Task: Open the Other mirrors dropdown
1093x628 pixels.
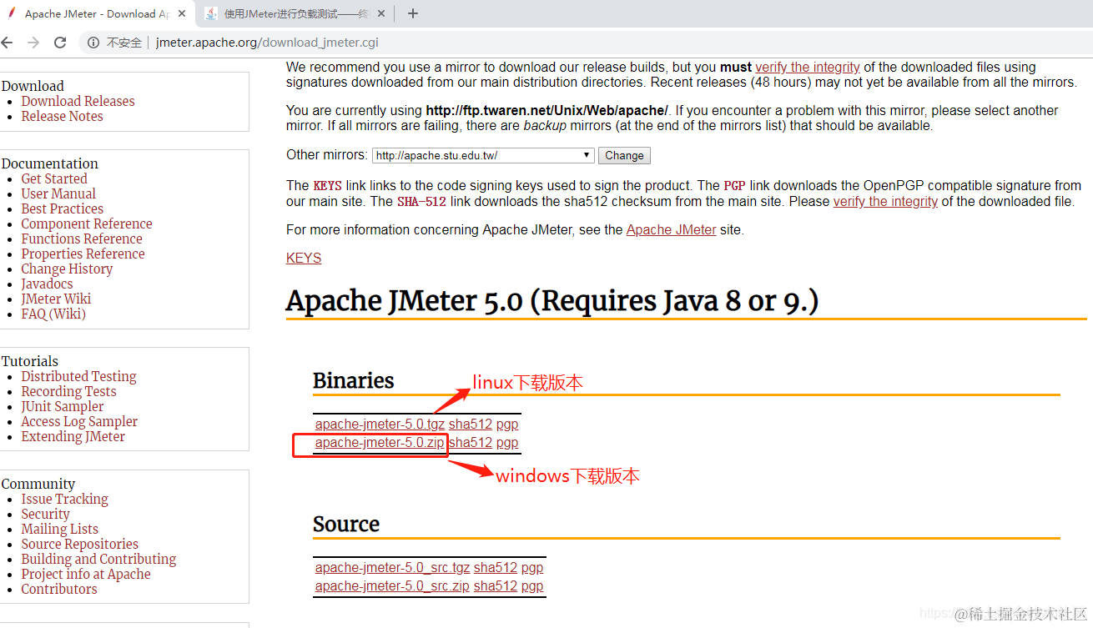Action: [x=483, y=155]
